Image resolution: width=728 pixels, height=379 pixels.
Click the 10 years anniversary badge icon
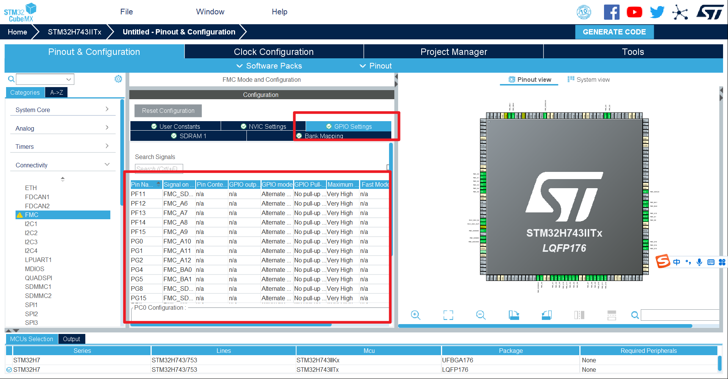coord(584,12)
